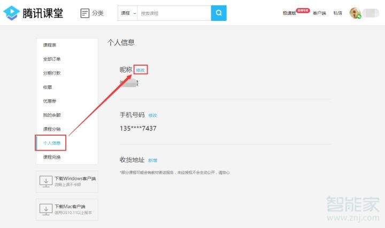This screenshot has width=385, height=228.
Task: Click 下载Windows客户端 button
Action: (67, 182)
